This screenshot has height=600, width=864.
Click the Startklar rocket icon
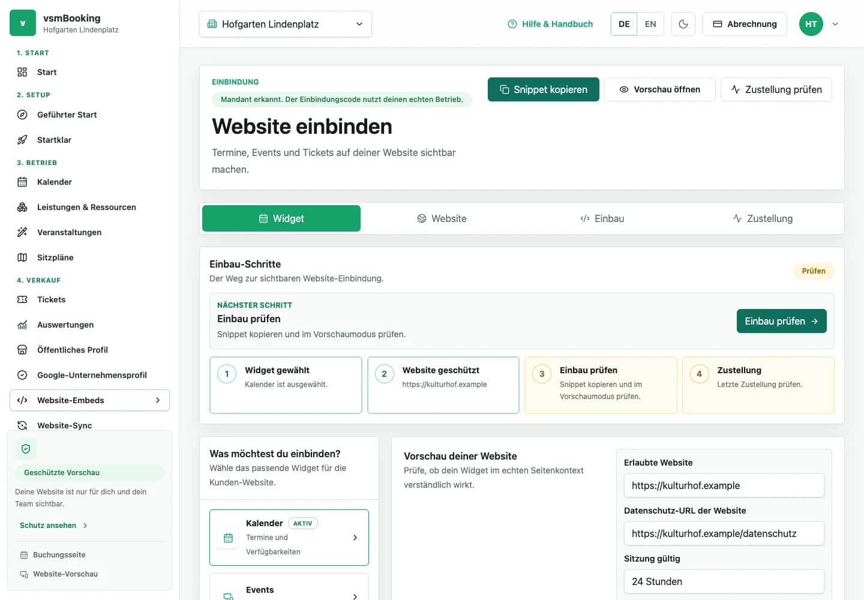click(22, 140)
